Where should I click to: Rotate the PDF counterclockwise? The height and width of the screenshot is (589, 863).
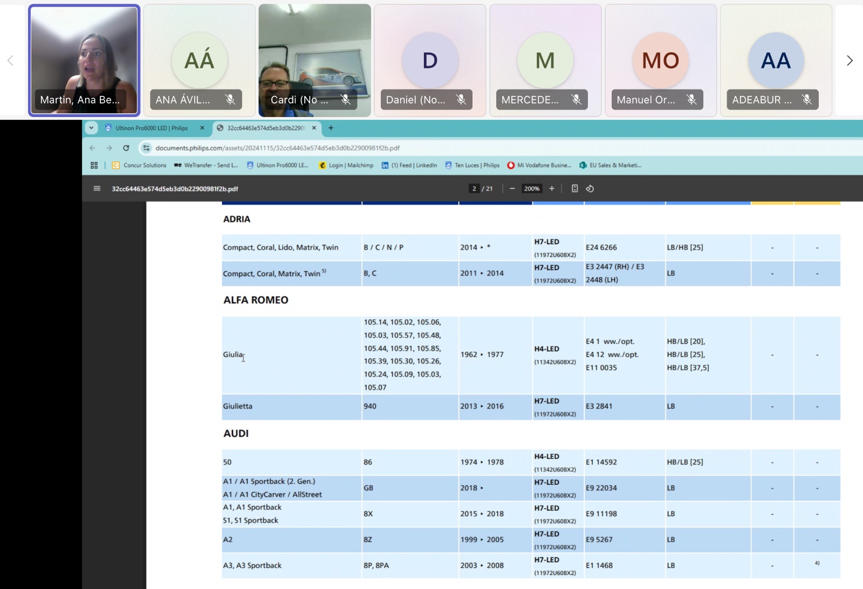[590, 189]
